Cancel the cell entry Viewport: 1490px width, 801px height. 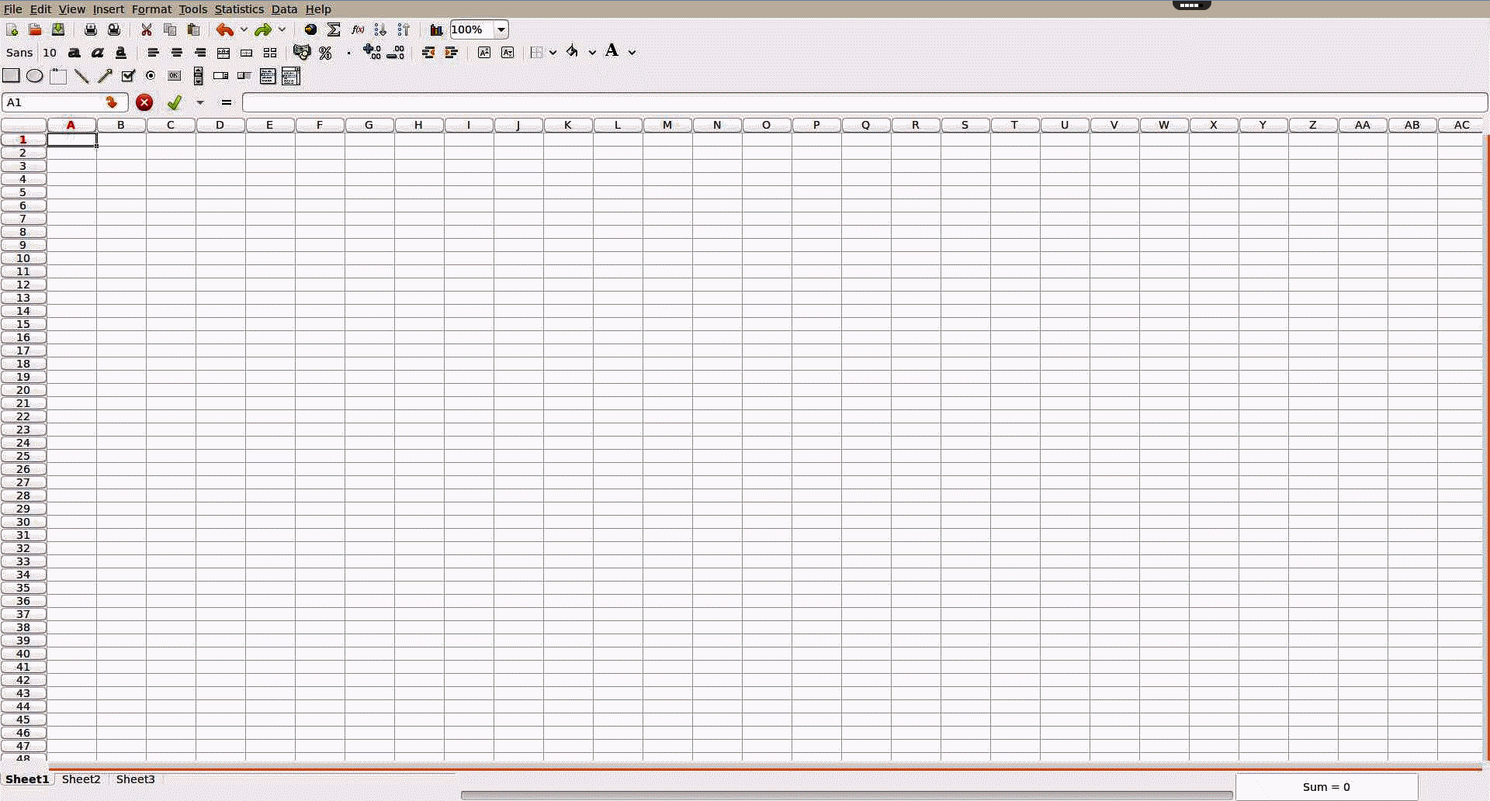(144, 102)
